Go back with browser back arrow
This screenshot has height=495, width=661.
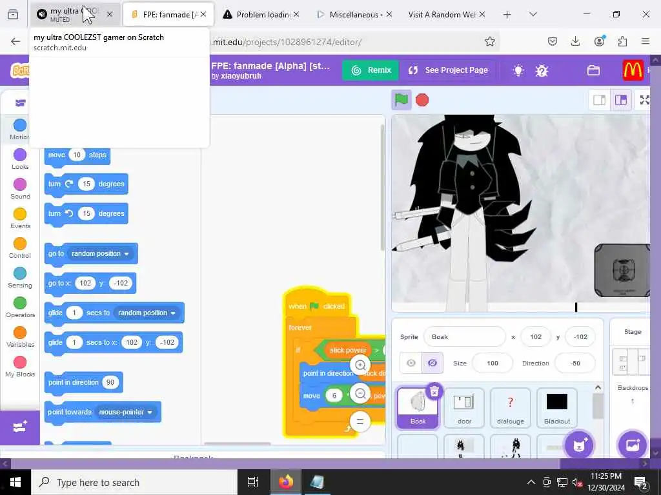[x=15, y=41]
